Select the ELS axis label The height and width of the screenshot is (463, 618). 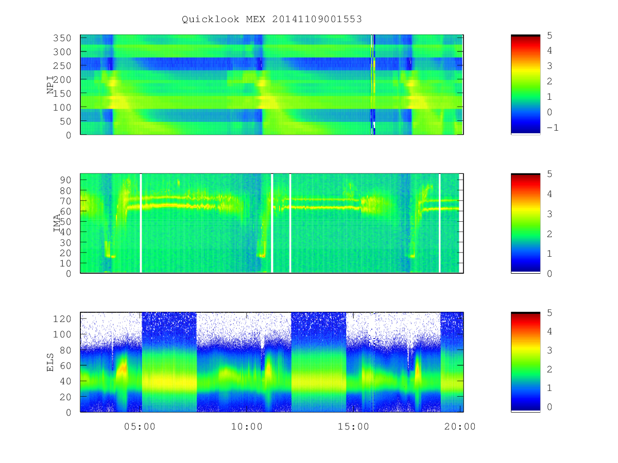click(x=50, y=362)
